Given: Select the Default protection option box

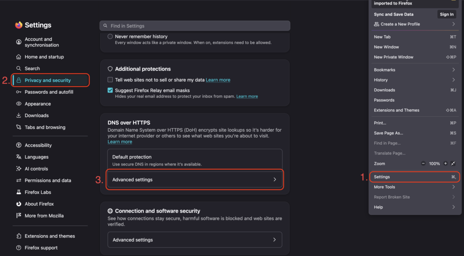Looking at the screenshot, I should click(195, 160).
